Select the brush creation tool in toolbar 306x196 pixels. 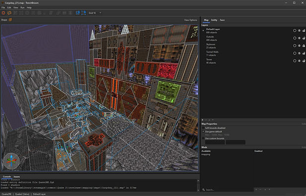[3, 13]
